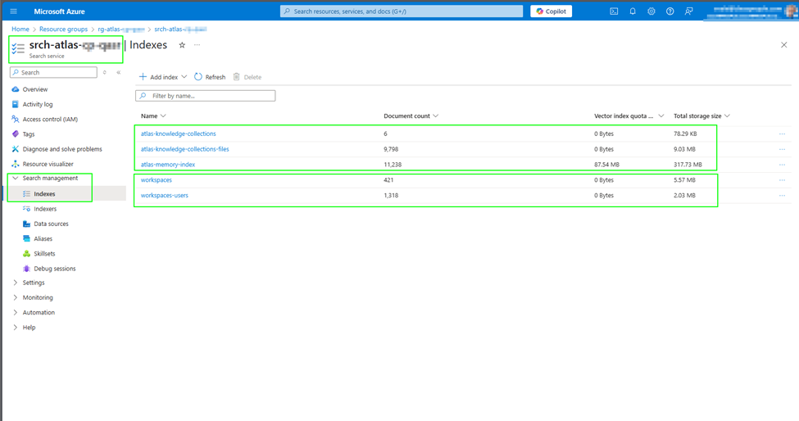Click document count 11,238
Image resolution: width=799 pixels, height=421 pixels.
[393, 165]
